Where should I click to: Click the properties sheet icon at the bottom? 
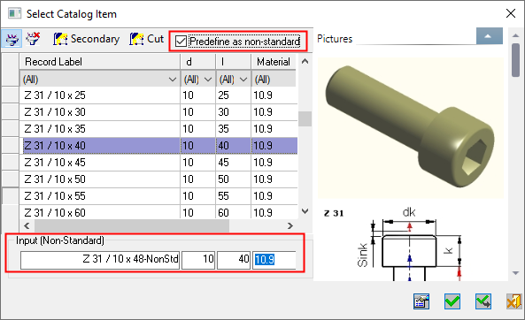[x=421, y=301]
